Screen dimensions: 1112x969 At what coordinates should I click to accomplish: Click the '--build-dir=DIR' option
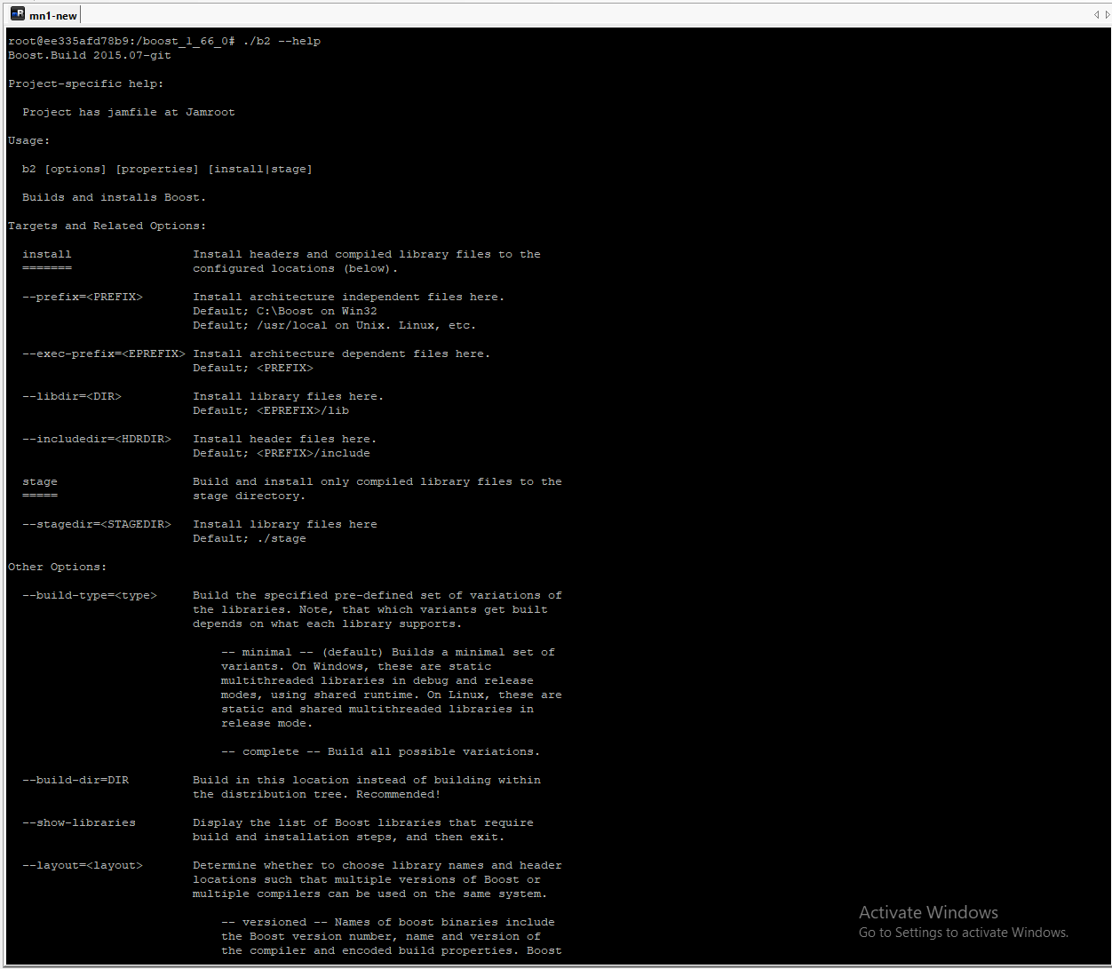[x=75, y=780]
